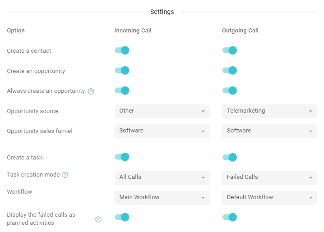Image resolution: width=324 pixels, height=232 pixels.
Task: Toggle Create a task for Outgoing Call
Action: (230, 157)
